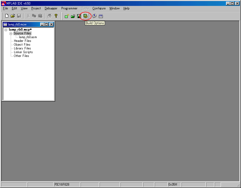Open the View menu
This screenshot has width=241, height=188.
point(24,8)
